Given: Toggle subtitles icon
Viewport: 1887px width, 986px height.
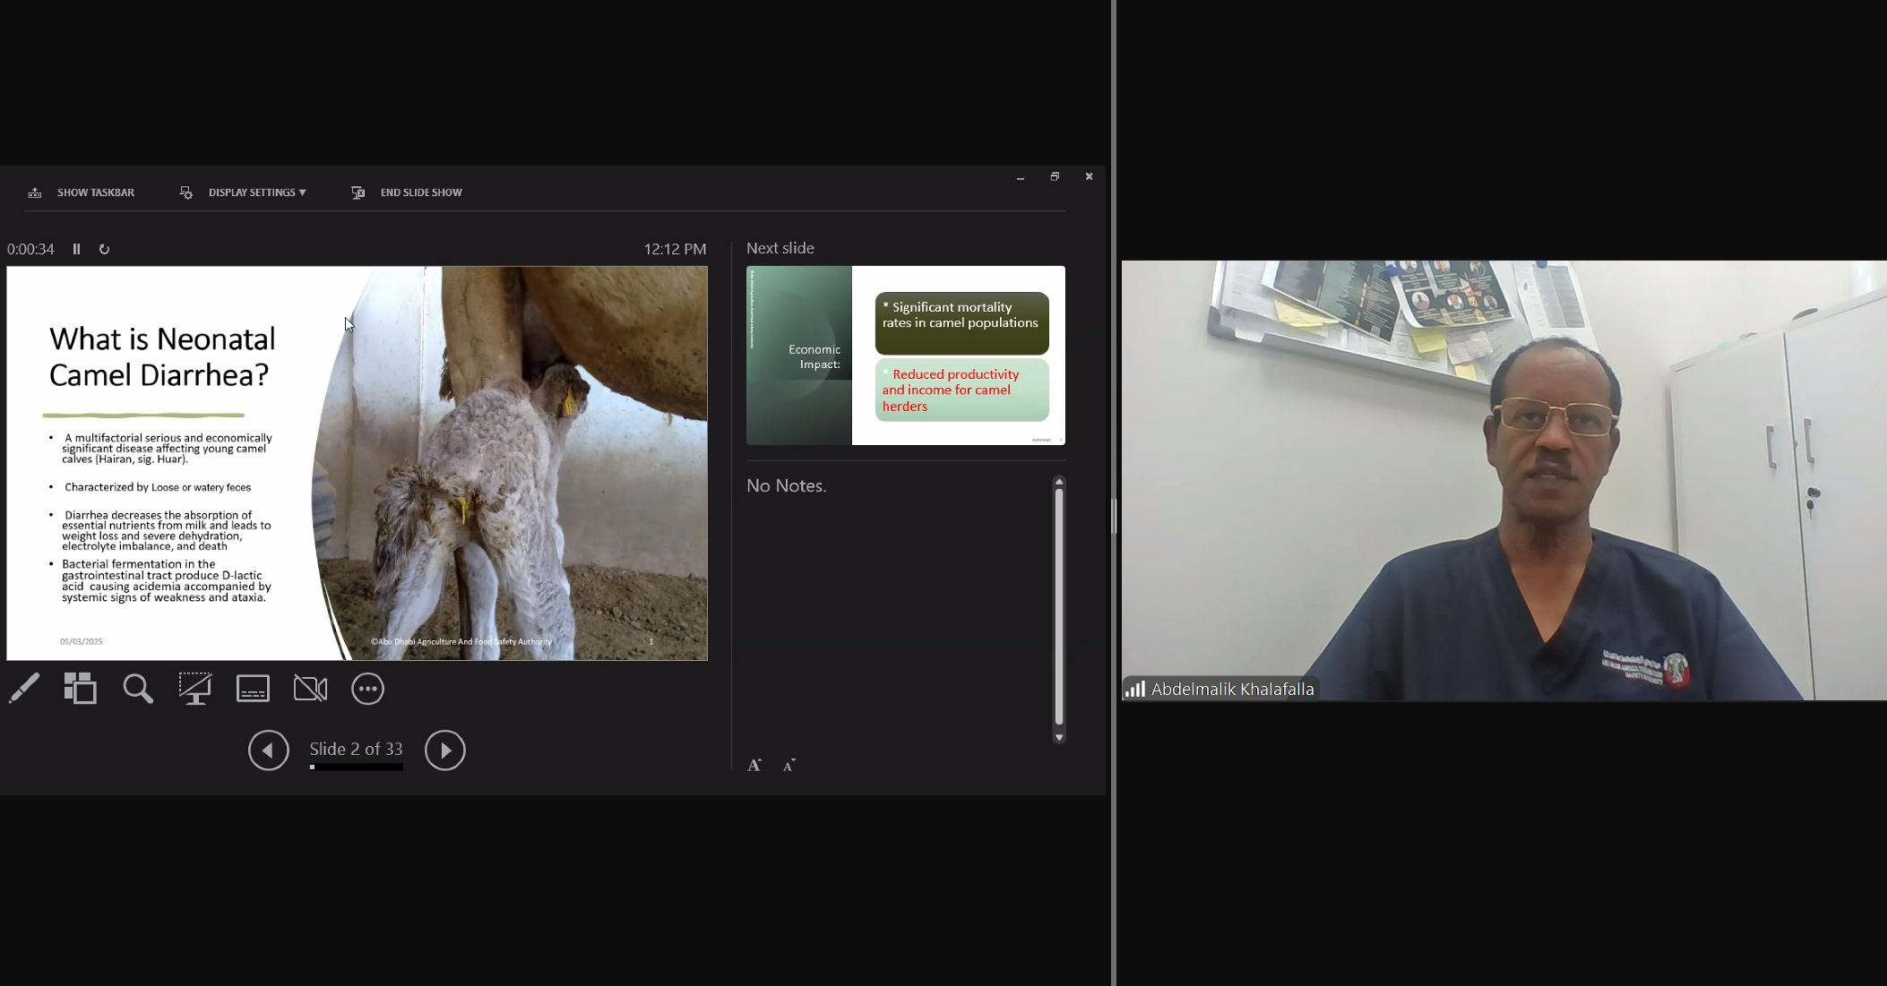Looking at the screenshot, I should pyautogui.click(x=253, y=689).
